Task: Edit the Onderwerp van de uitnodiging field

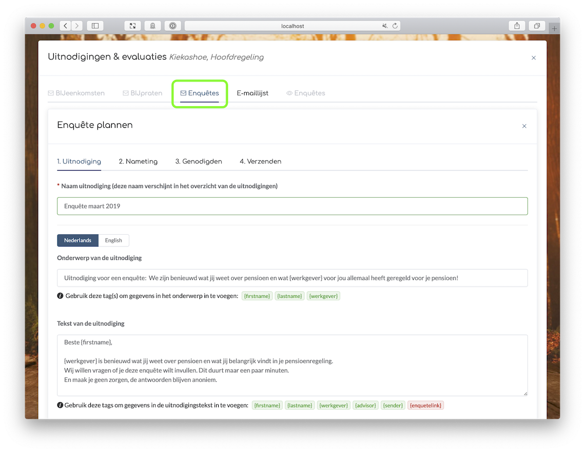Action: pyautogui.click(x=292, y=278)
